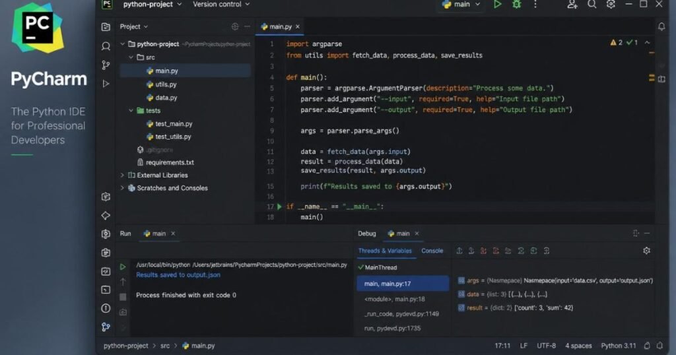Click the first step icon in Debug toolbar
Screen dimensions: 676x355
(459, 251)
